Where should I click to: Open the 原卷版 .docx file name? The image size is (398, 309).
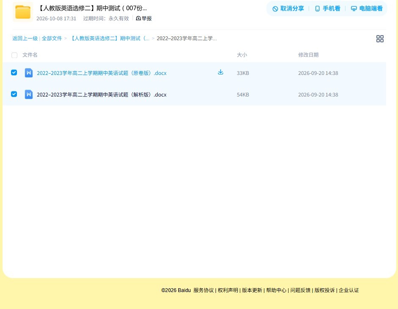(x=102, y=73)
